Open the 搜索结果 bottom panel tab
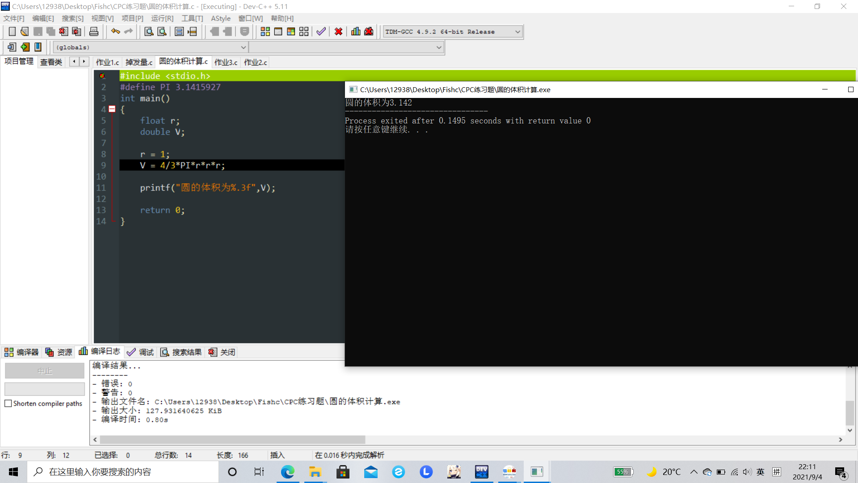Image resolution: width=858 pixels, height=483 pixels. [181, 352]
